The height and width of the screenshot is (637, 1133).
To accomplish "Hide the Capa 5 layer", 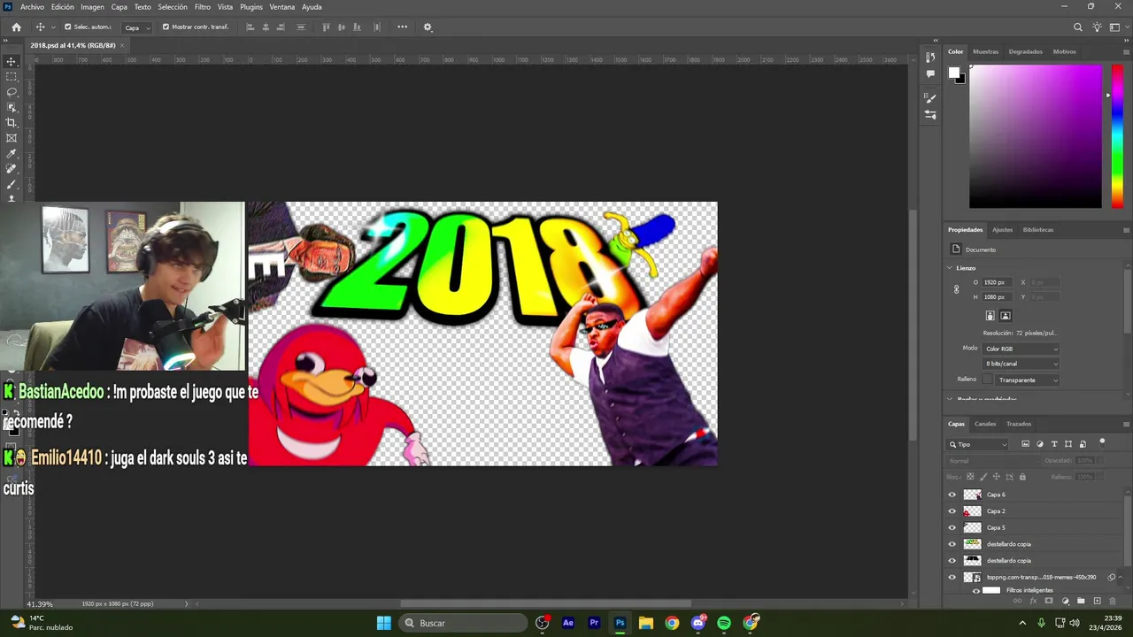I will pos(952,527).
